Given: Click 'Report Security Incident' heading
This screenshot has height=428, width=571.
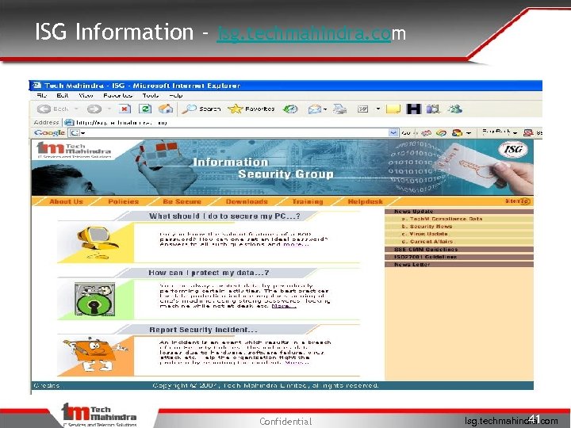Looking at the screenshot, I should [x=203, y=330].
